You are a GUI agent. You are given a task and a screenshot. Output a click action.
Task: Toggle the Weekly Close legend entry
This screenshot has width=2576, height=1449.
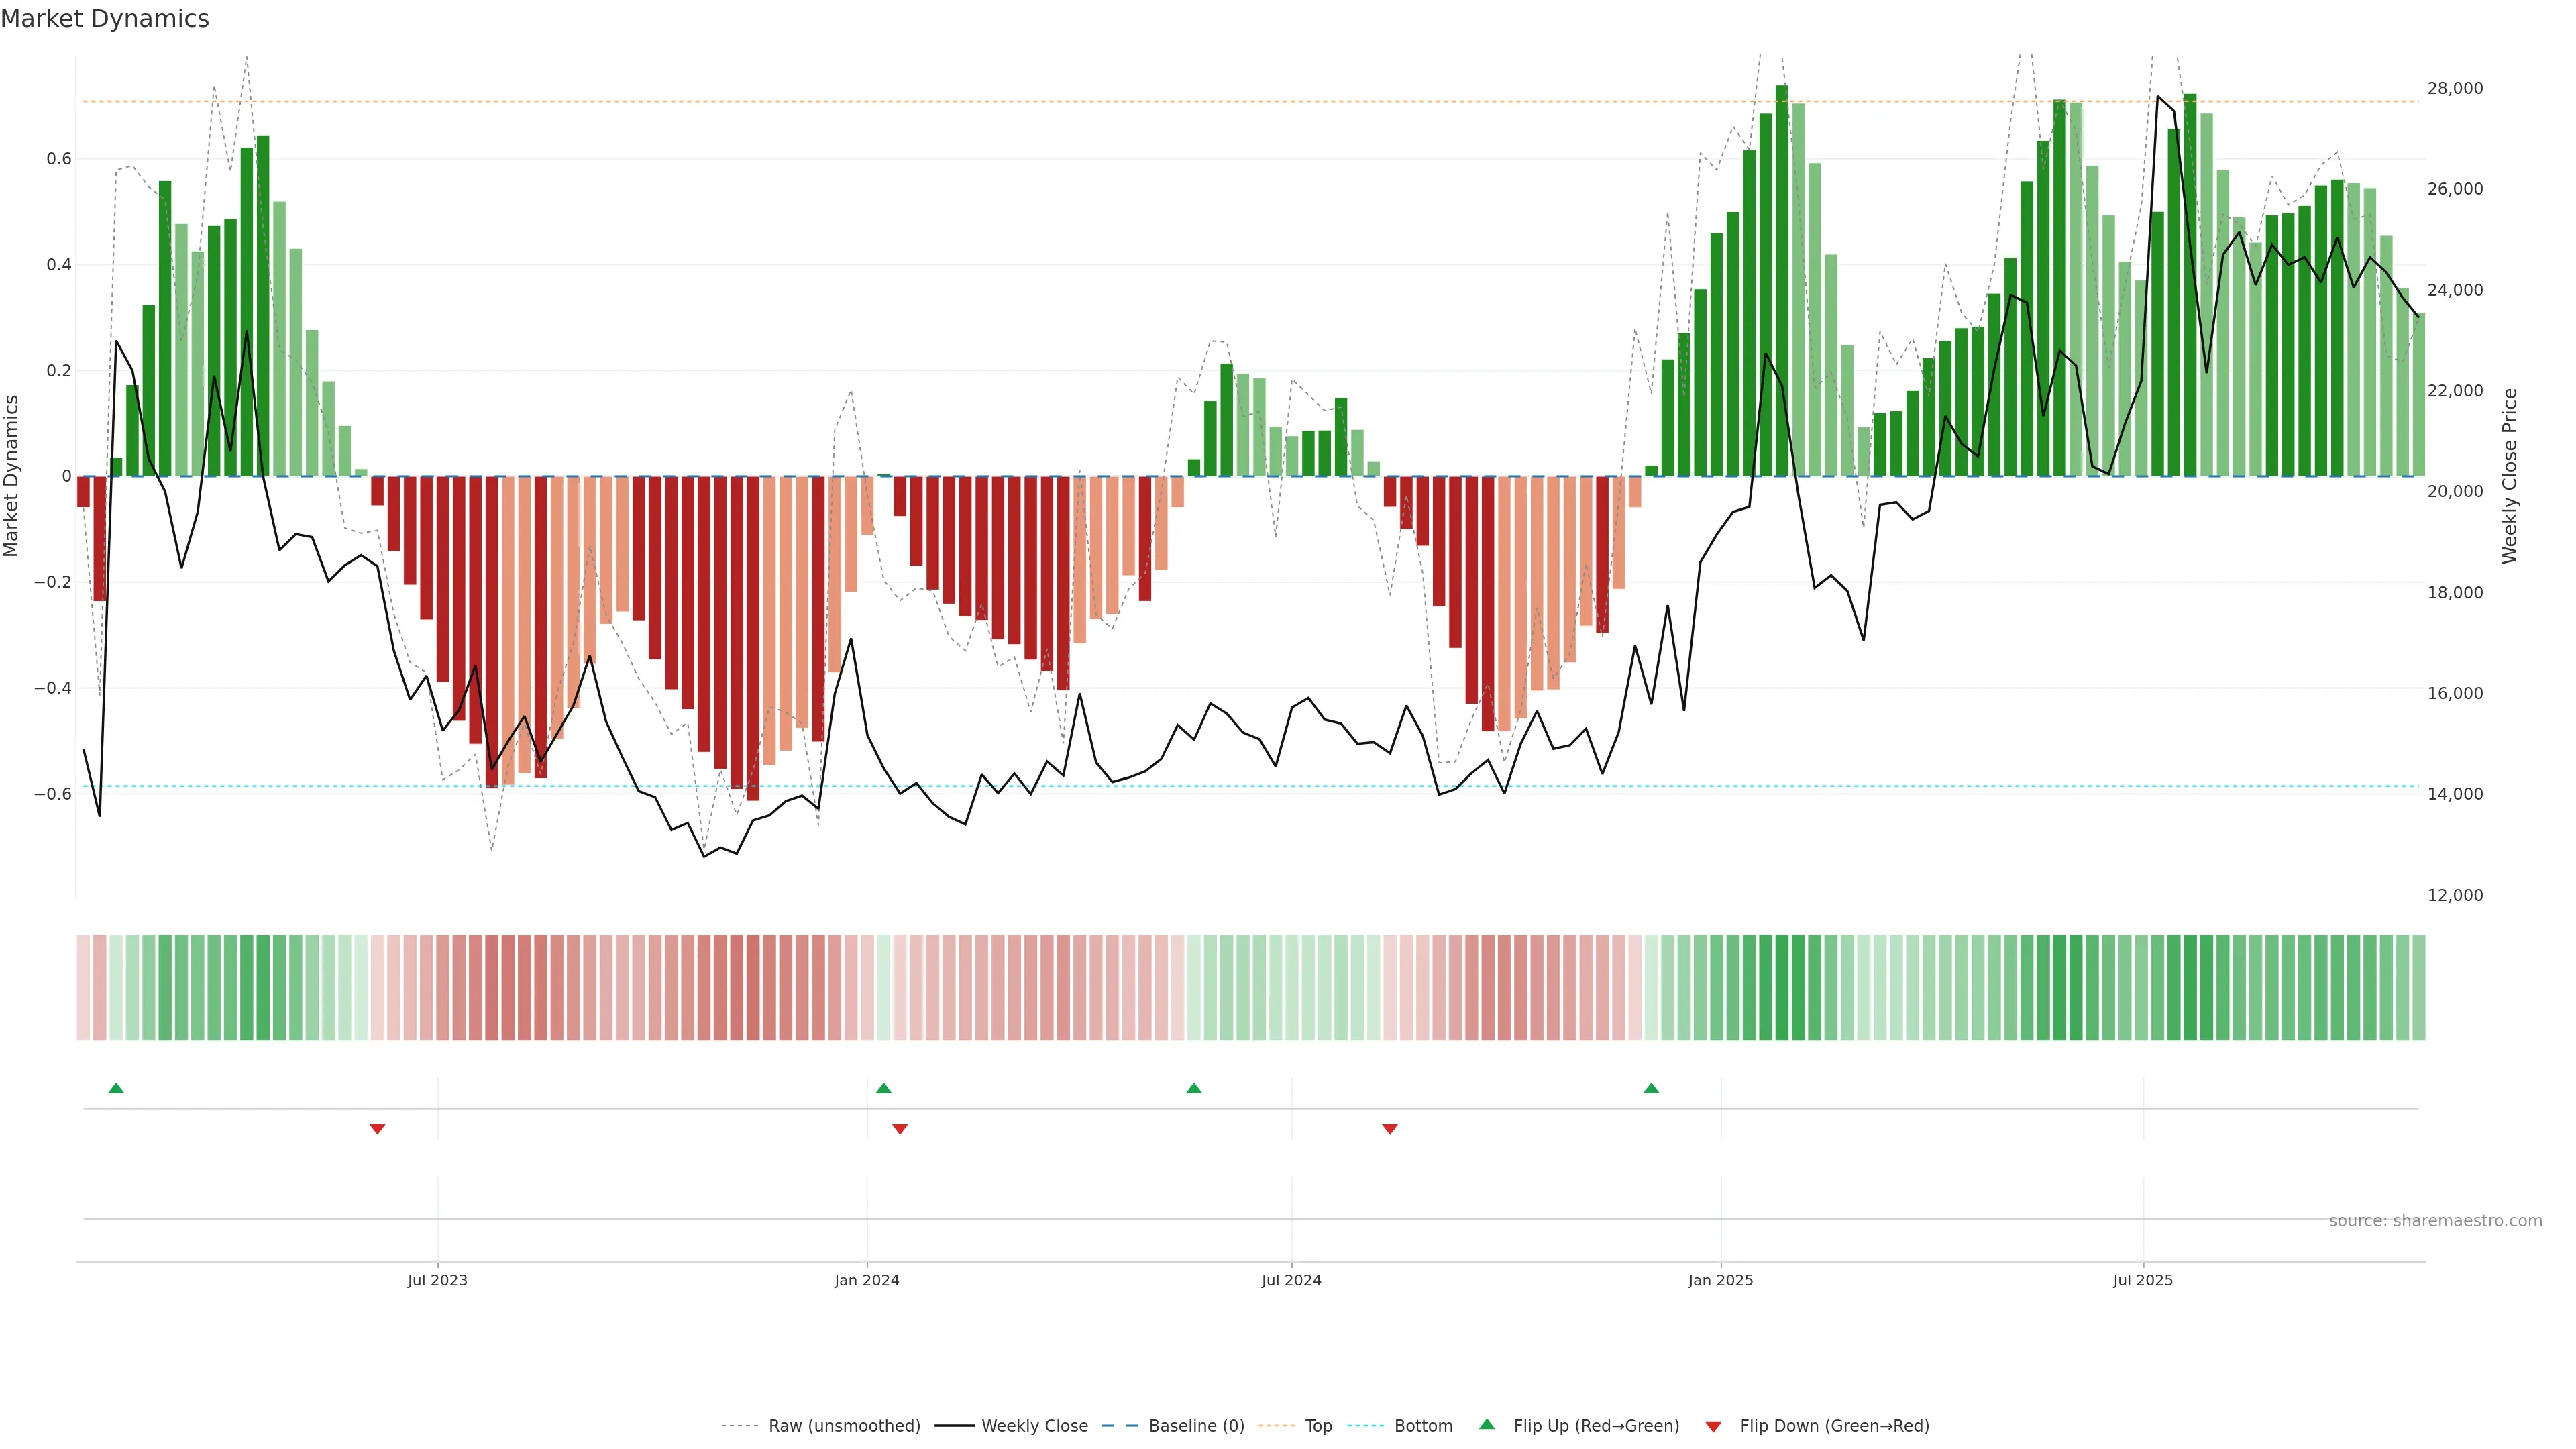1034,1426
